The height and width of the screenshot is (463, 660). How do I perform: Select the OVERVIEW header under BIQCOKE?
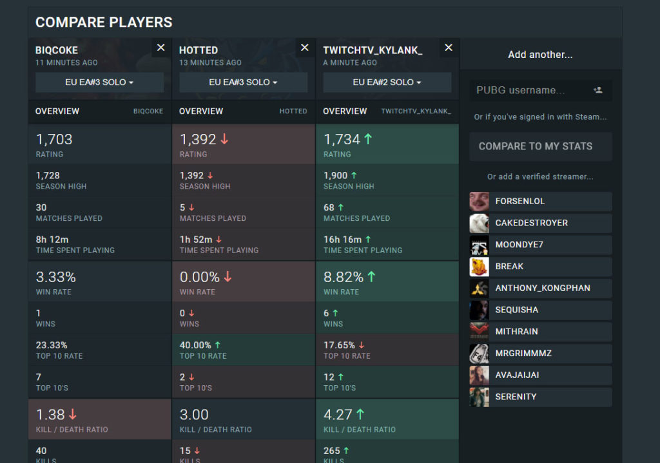point(57,111)
